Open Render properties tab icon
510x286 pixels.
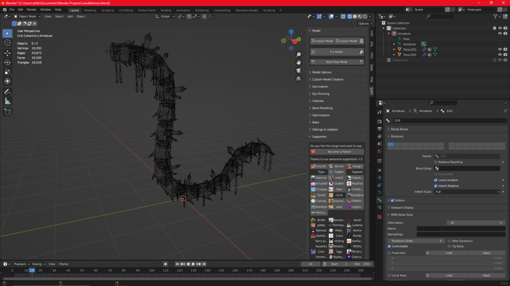(380, 121)
